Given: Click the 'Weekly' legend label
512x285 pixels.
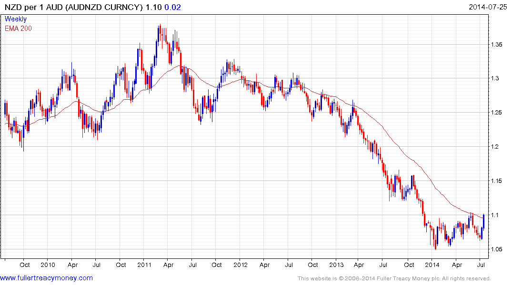Looking at the screenshot, I should tap(15, 19).
